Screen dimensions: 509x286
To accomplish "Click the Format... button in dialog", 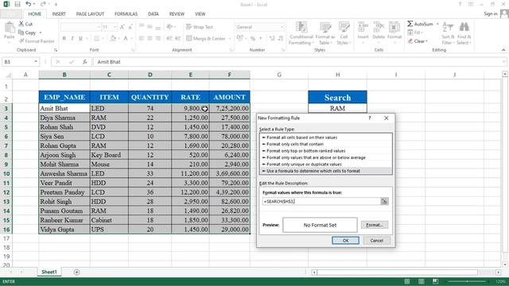I will click(x=375, y=225).
